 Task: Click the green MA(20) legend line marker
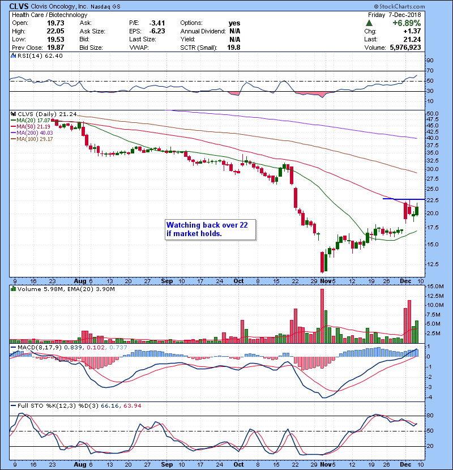click(13, 121)
